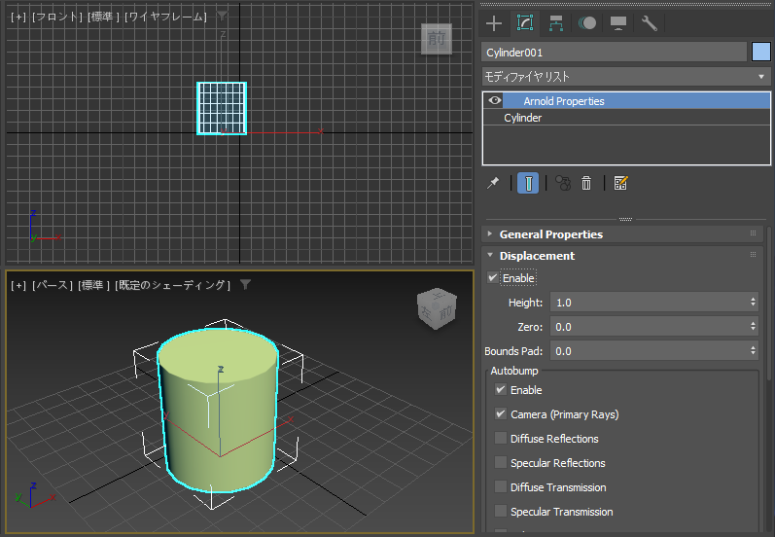Enable Specular Reflections checkbox
The height and width of the screenshot is (537, 775).
pyautogui.click(x=501, y=462)
